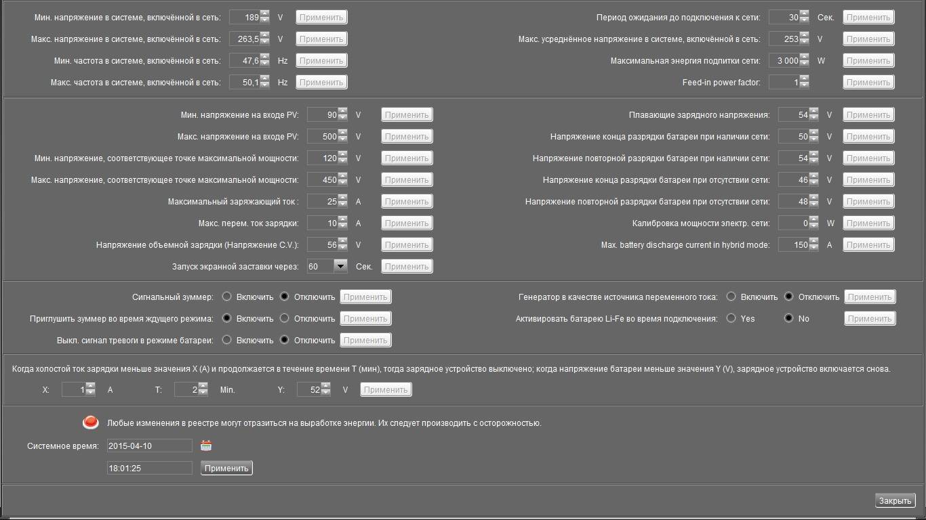Select Yes for activating Li-Fe battery
The image size is (926, 520).
731,318
